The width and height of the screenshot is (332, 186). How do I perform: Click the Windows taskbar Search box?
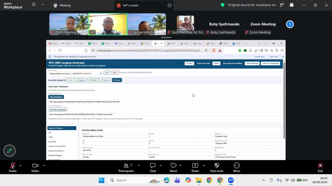coord(134,180)
